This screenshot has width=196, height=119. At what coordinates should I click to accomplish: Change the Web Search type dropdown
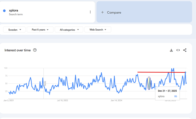coord(98,30)
